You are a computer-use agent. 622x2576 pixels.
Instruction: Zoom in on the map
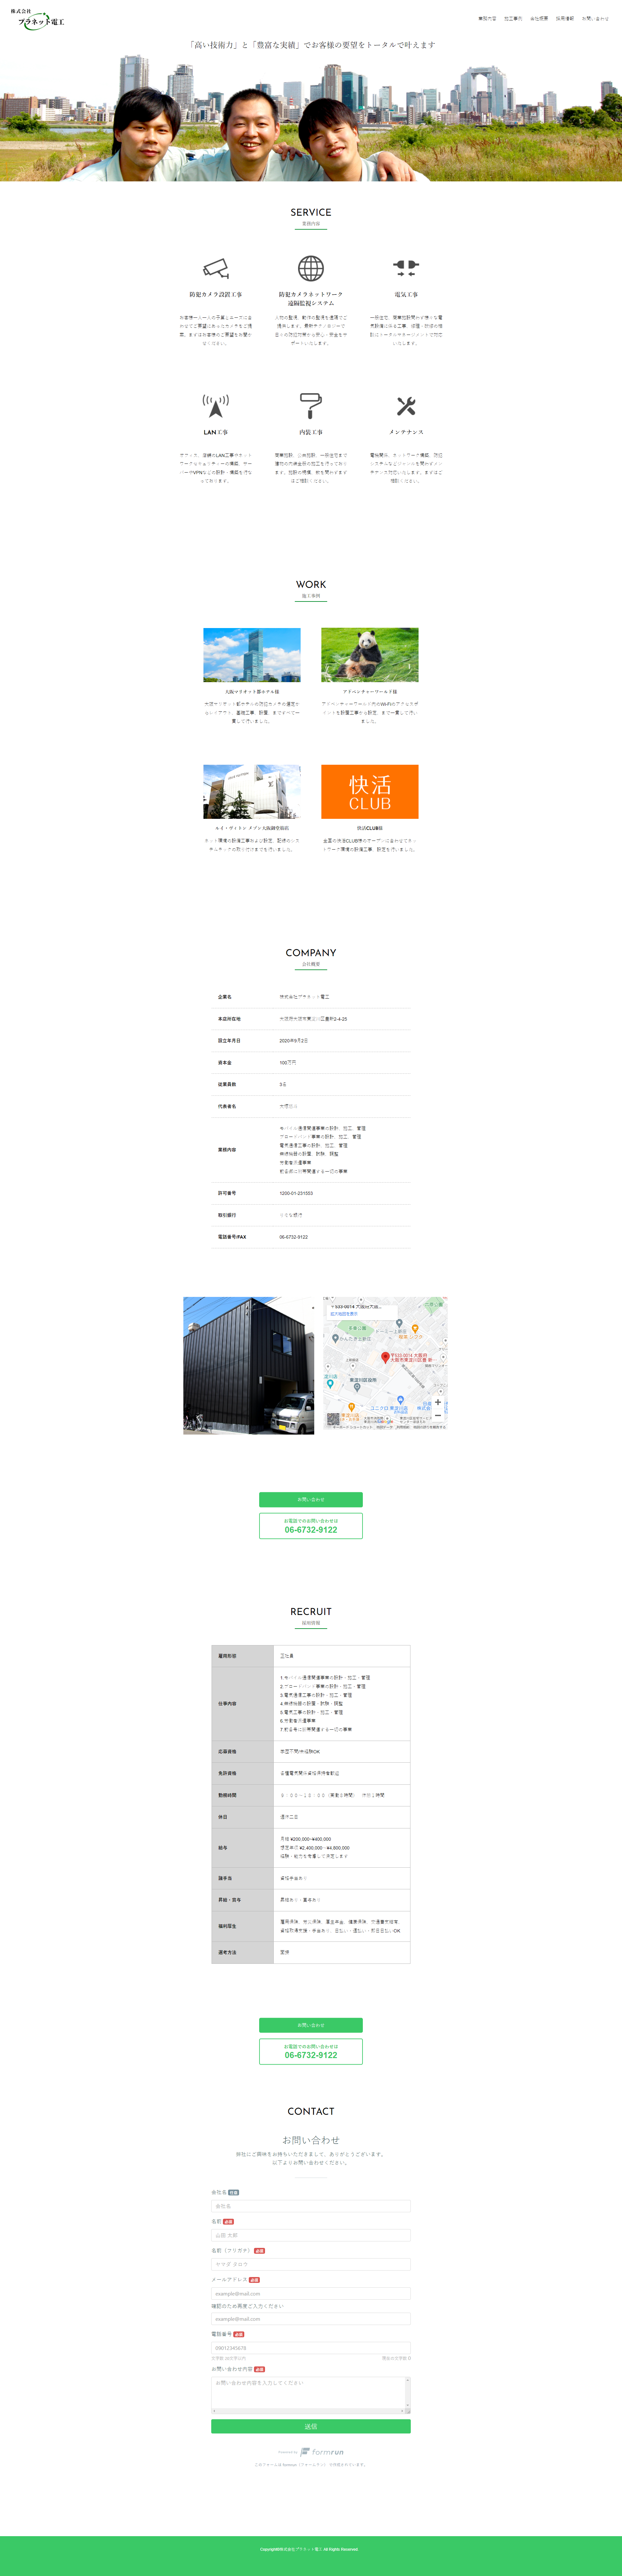[438, 1402]
